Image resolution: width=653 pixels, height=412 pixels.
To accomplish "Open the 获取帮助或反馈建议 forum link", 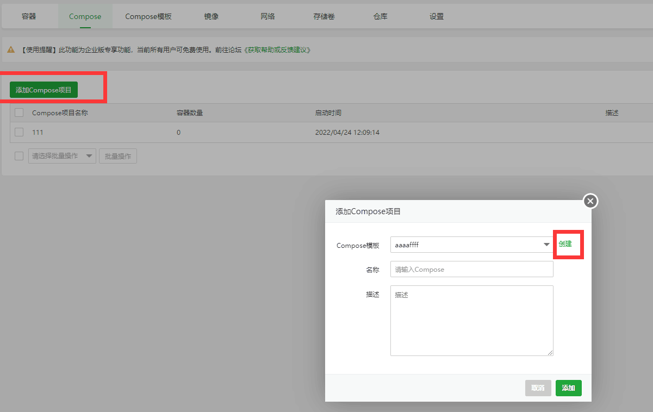I will pos(277,49).
